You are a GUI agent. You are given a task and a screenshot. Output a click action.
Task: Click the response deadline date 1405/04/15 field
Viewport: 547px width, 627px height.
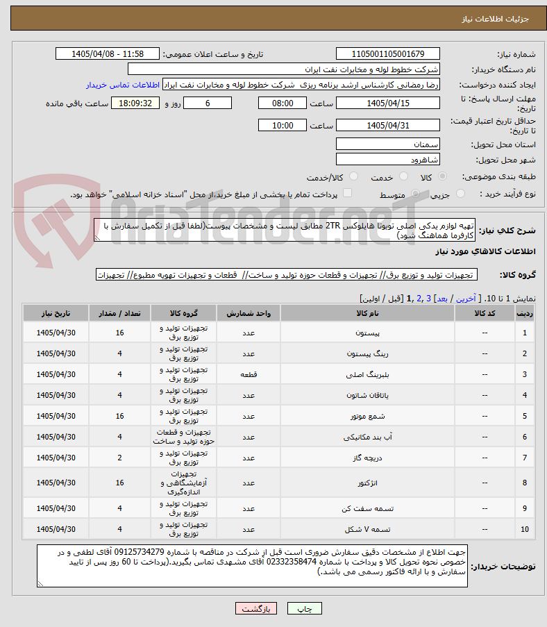(388, 103)
